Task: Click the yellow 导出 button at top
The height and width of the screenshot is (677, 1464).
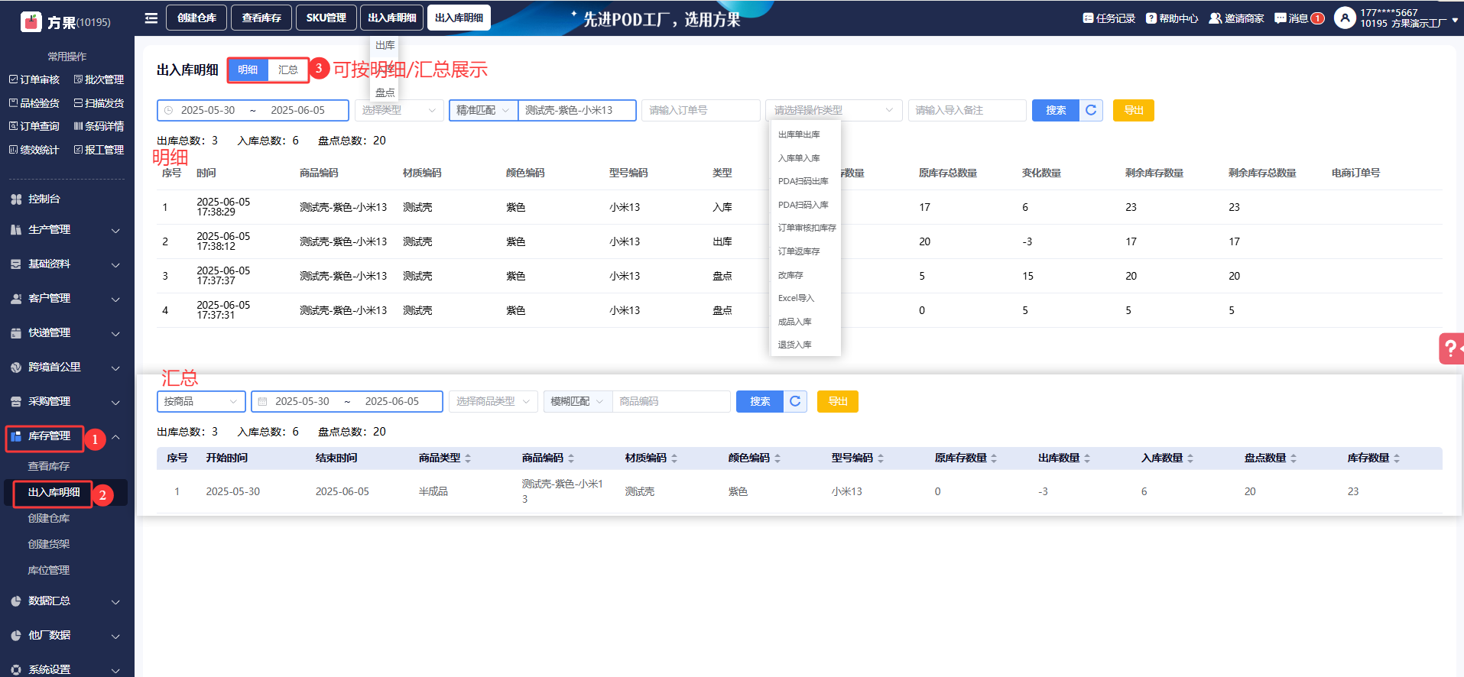Action: (x=1133, y=110)
